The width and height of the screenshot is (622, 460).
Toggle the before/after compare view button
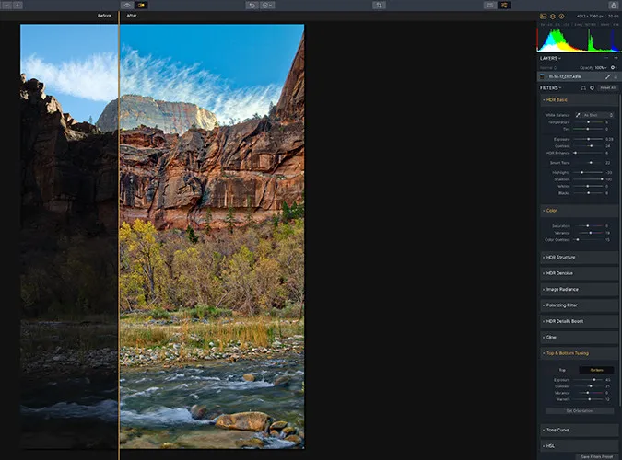pyautogui.click(x=141, y=5)
